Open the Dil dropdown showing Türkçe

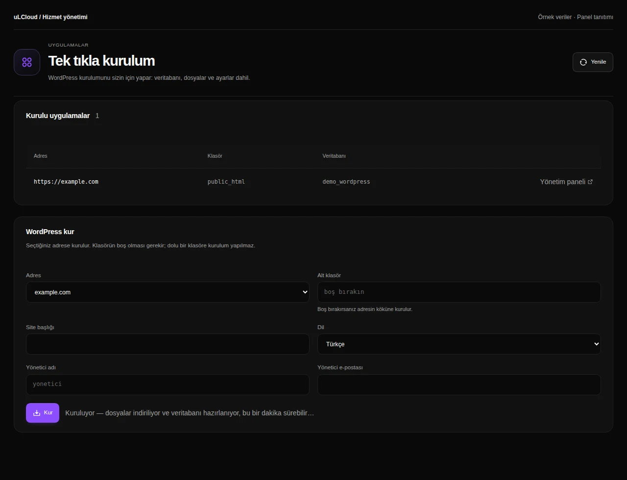pos(459,344)
